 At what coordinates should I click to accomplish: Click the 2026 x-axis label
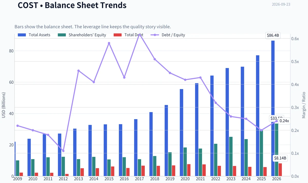point(276,179)
